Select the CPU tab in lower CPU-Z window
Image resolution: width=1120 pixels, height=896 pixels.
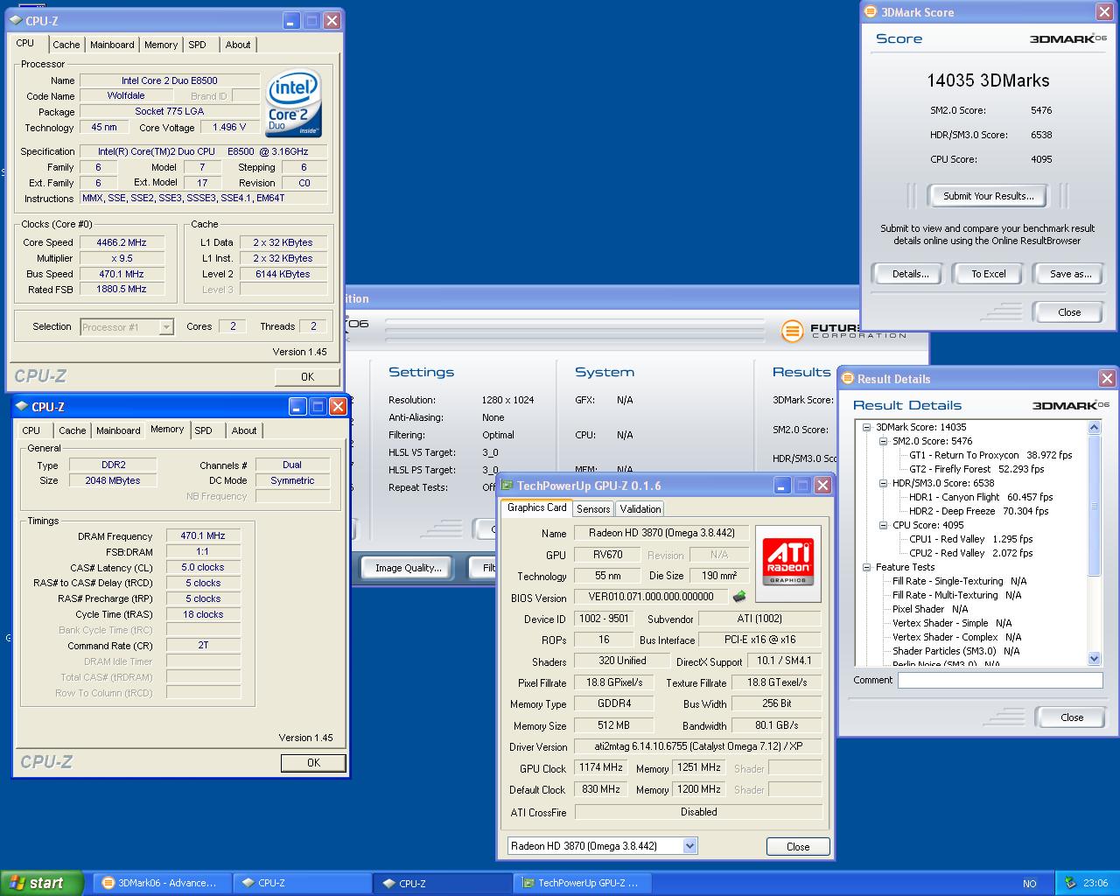tap(31, 430)
